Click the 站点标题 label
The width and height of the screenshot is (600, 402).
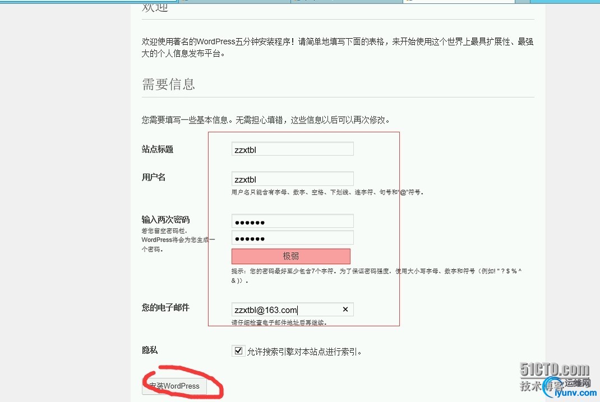157,149
